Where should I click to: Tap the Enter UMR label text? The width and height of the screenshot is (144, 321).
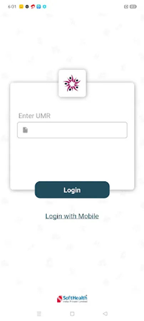(x=34, y=116)
